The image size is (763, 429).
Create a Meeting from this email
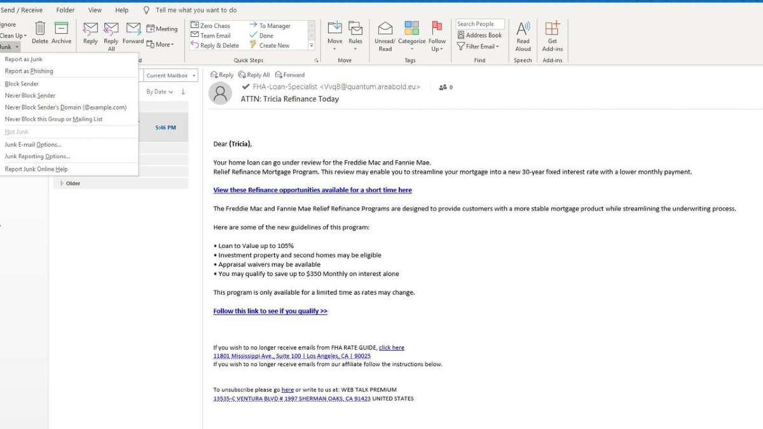pyautogui.click(x=162, y=28)
